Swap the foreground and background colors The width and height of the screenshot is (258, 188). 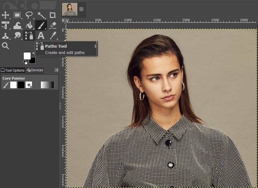34,53
